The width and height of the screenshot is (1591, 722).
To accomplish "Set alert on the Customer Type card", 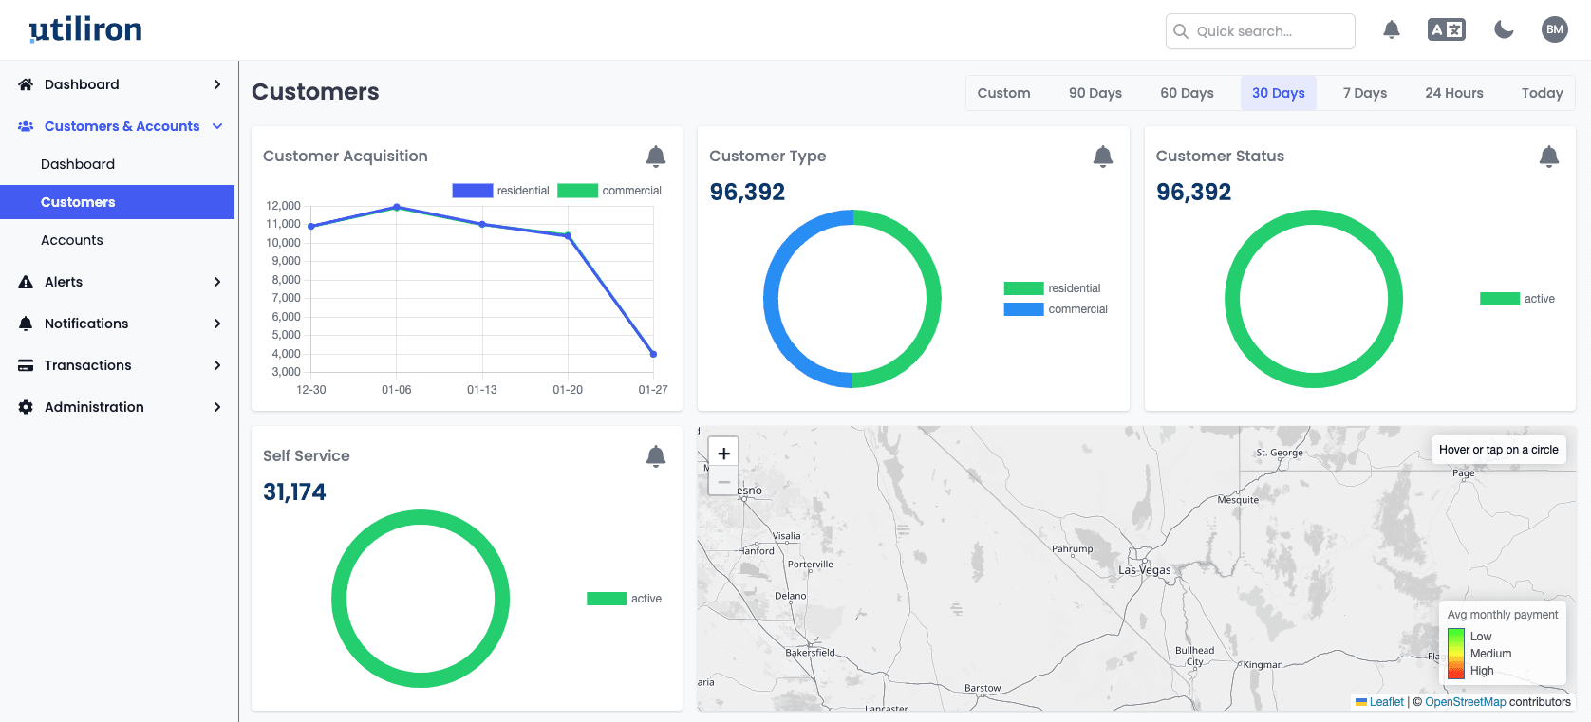I will (1103, 157).
